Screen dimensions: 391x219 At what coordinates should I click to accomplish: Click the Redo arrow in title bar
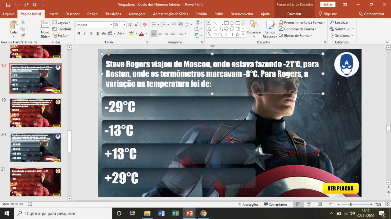27,5
